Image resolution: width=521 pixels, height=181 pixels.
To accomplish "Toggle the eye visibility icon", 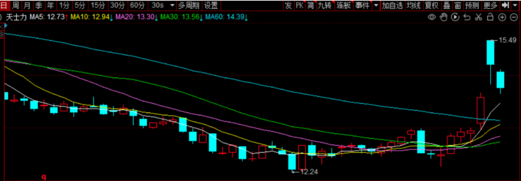I will tap(432, 17).
